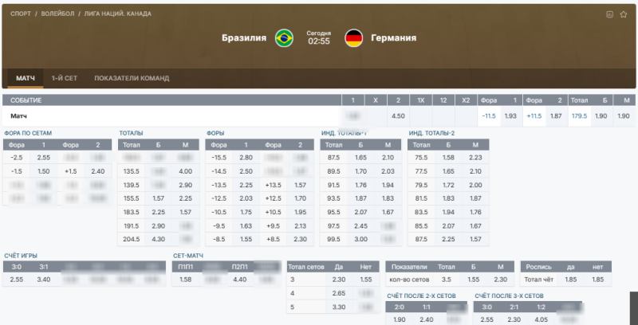Click the Germany flag icon

(354, 37)
